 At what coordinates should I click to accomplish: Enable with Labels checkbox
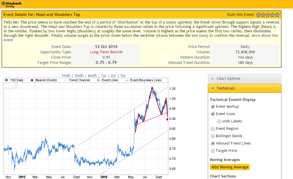(219, 121)
